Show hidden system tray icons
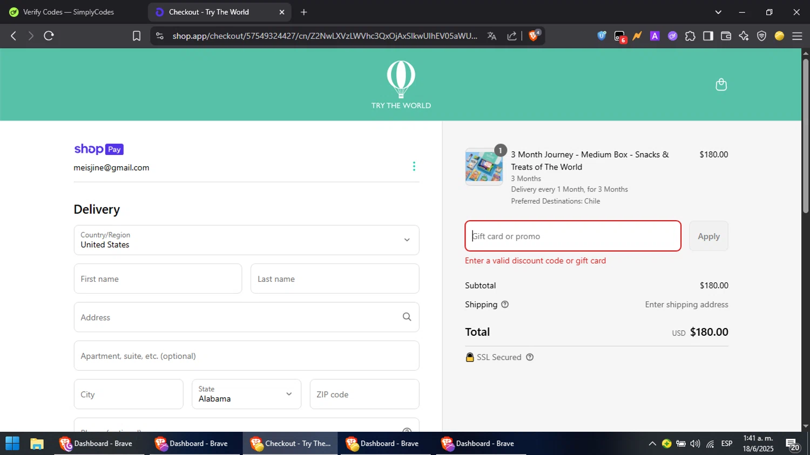 652,444
